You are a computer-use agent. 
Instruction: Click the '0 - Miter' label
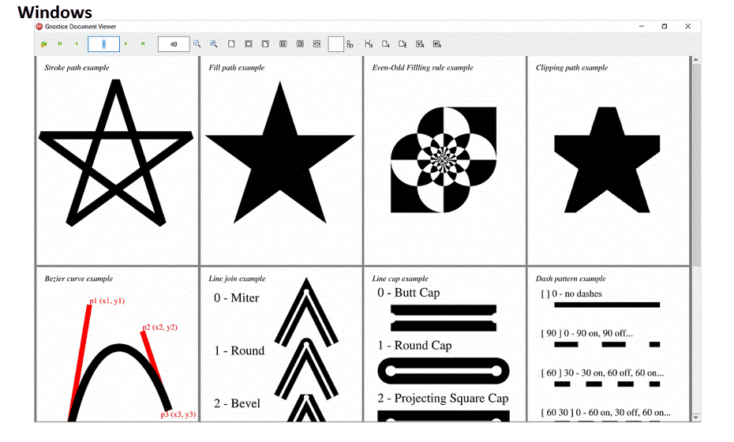[237, 298]
